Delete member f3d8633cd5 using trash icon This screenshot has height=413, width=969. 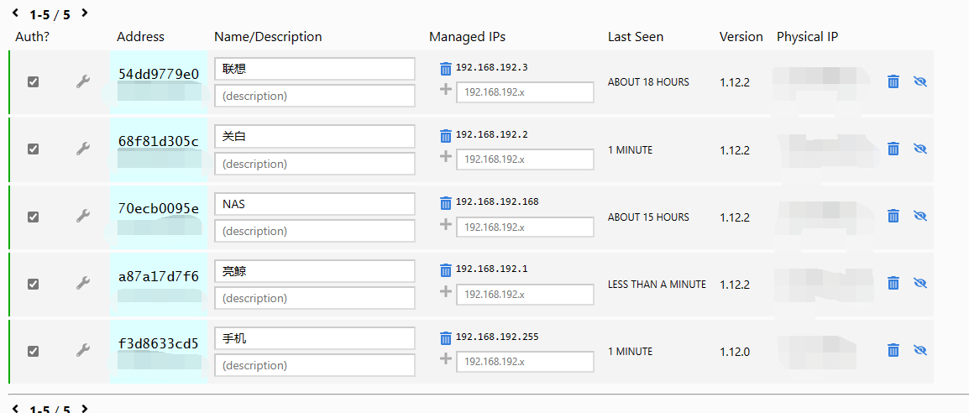coord(893,350)
